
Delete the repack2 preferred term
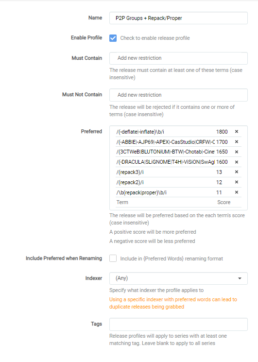click(x=237, y=182)
